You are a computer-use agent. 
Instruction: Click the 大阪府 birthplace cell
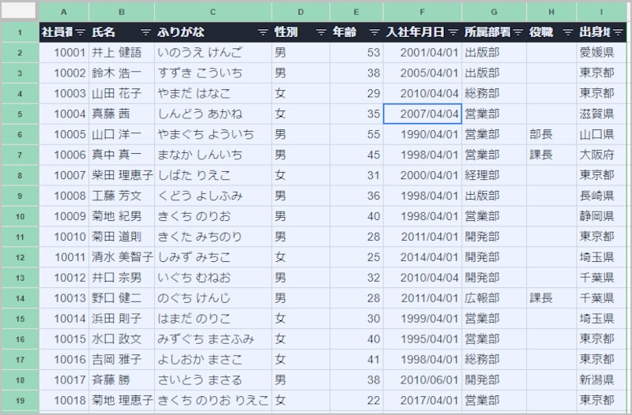[601, 155]
